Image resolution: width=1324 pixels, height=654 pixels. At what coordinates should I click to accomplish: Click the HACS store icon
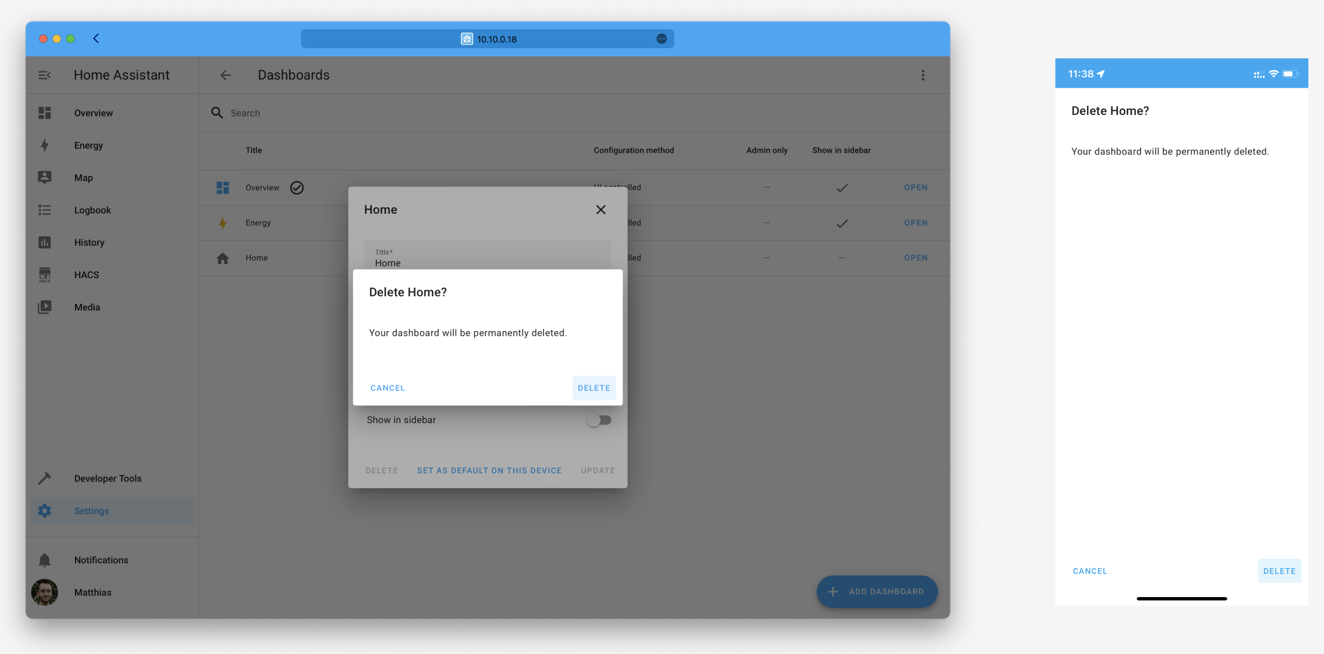[45, 275]
